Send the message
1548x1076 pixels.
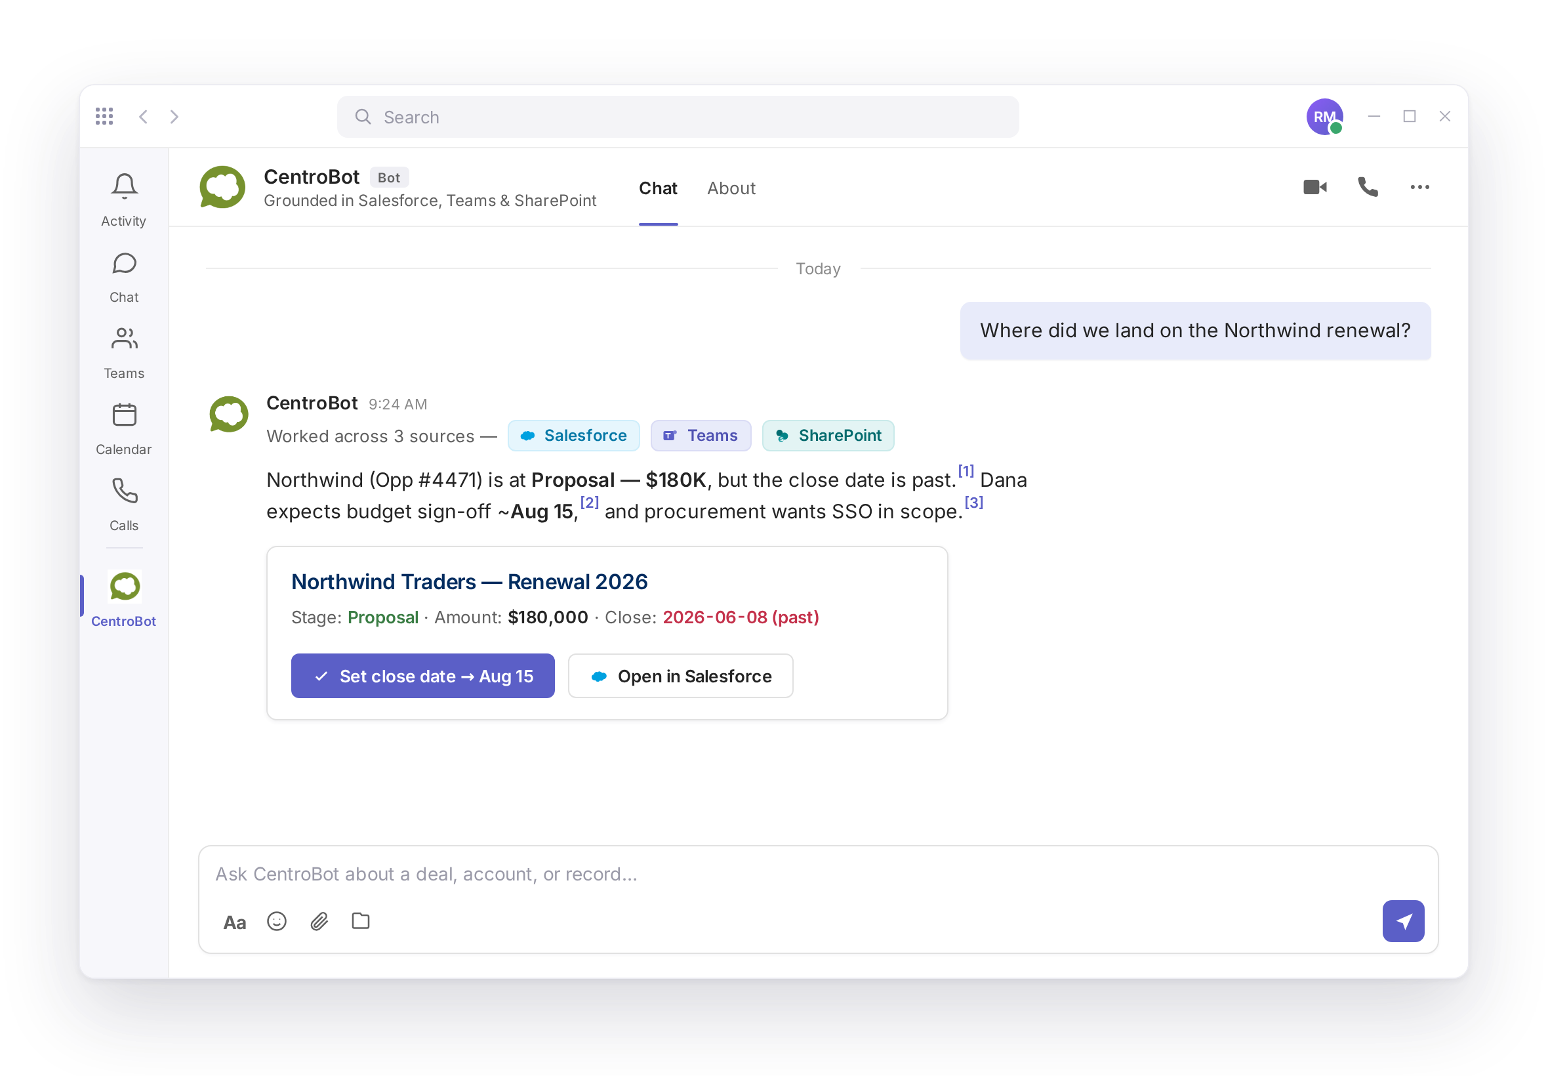(x=1402, y=921)
